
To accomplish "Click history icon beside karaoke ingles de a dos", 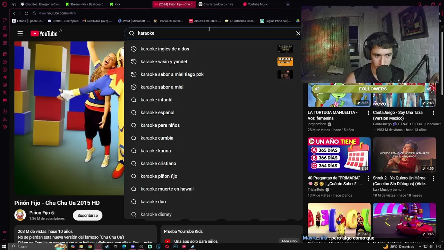I will click(x=134, y=49).
